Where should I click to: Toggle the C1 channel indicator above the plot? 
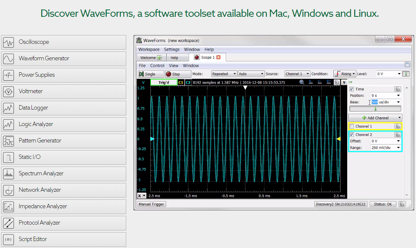tap(181, 83)
